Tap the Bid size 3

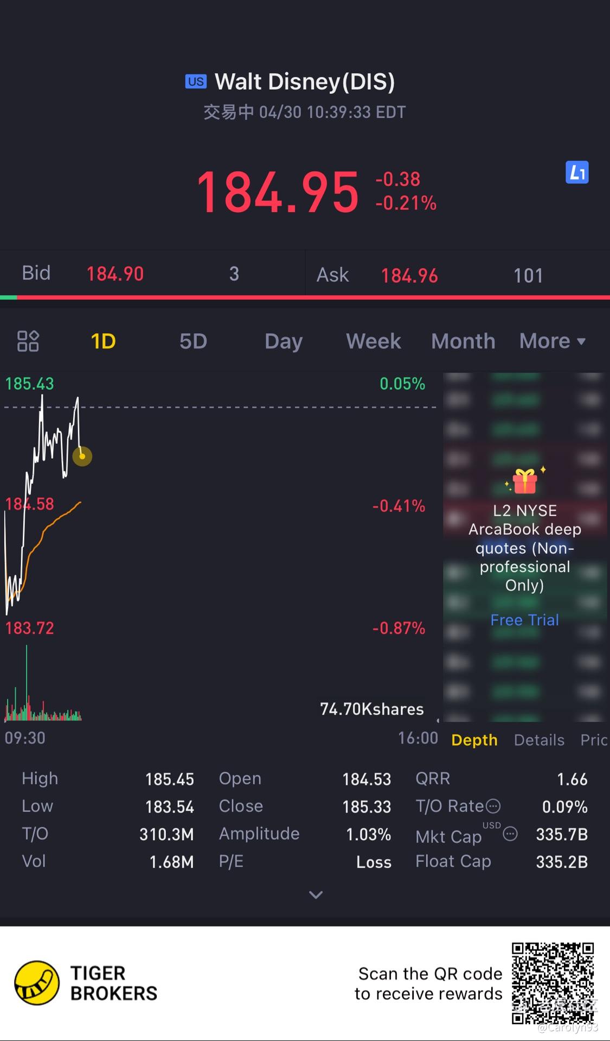(x=234, y=274)
